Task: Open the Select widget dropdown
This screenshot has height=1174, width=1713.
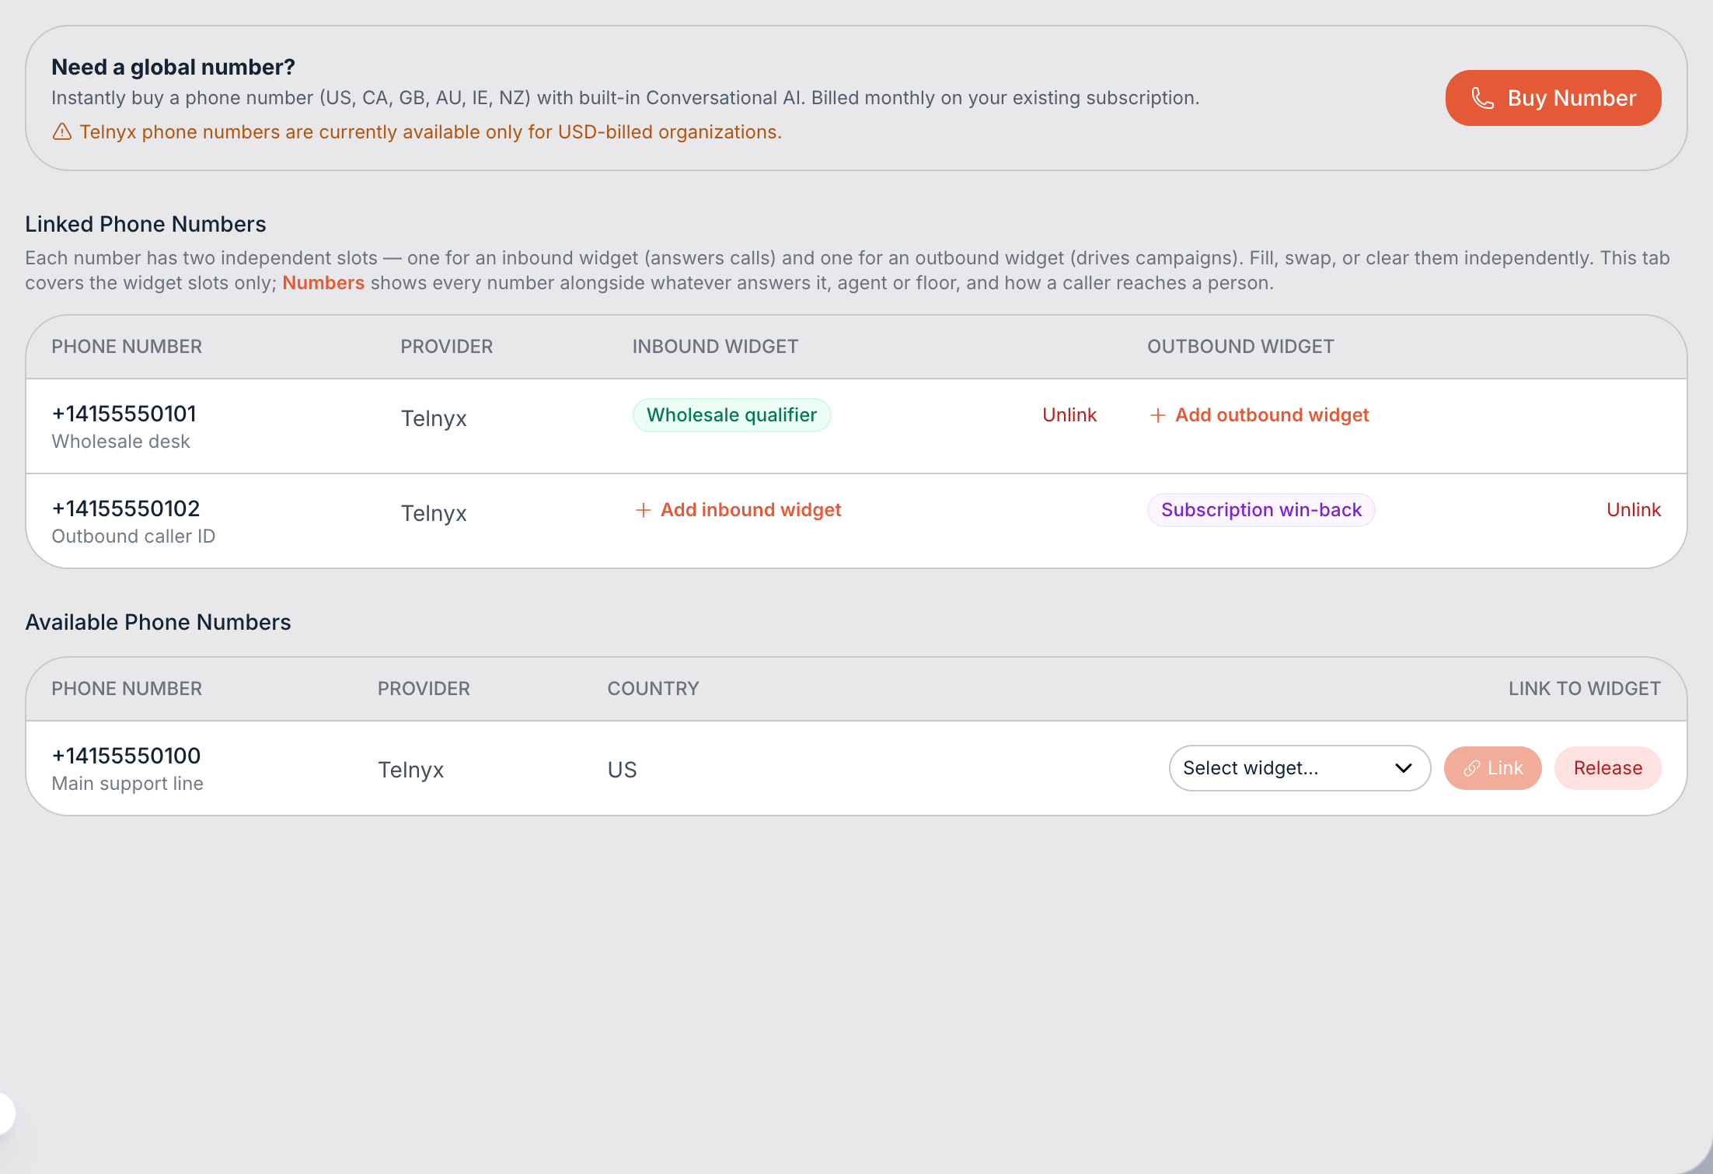Action: 1300,768
